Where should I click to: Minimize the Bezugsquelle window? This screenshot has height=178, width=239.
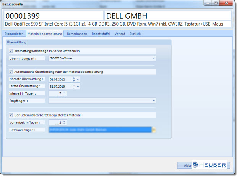208,3
